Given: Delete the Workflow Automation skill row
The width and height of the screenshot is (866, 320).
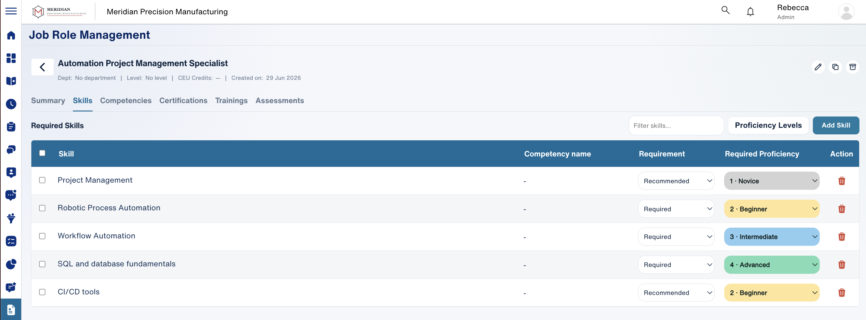Looking at the screenshot, I should [842, 237].
